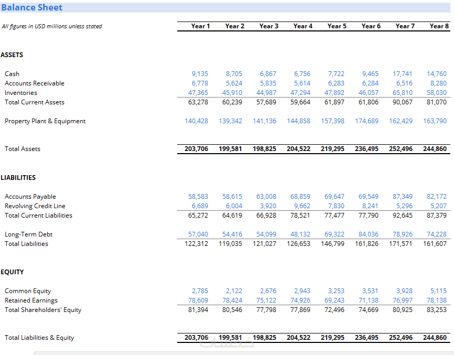Click Inventories value 47,365

tap(198, 93)
